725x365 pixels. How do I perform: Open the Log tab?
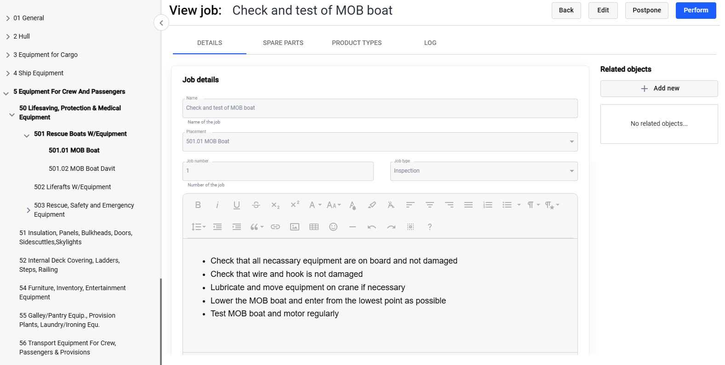click(x=430, y=43)
